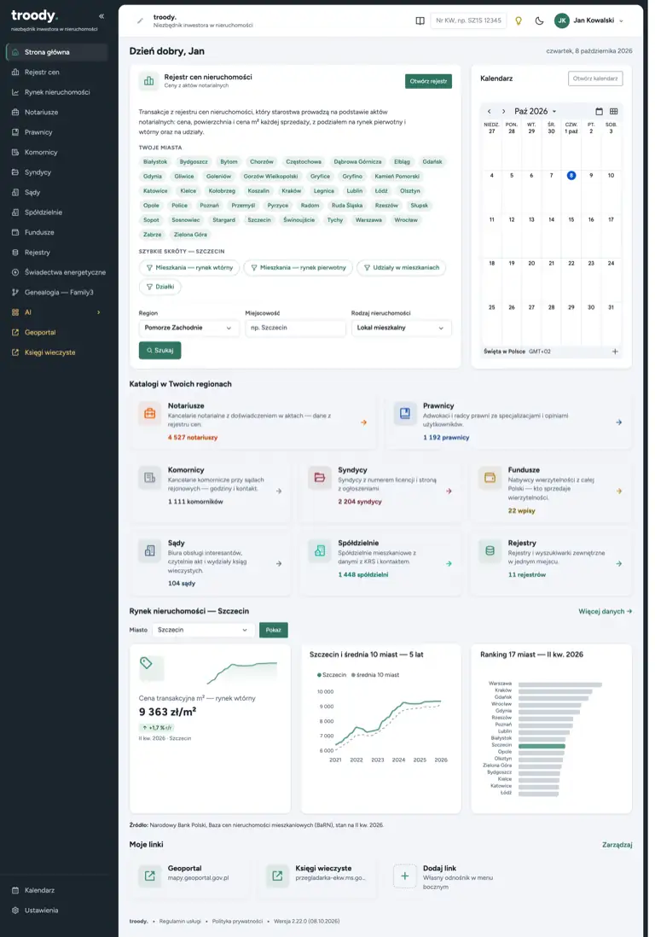Image resolution: width=655 pixels, height=937 pixels.
Task: Click the Otwórz kalendarz button
Action: coord(594,79)
